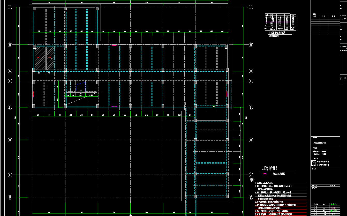Pick the right-side grid axis bubble J
347x216 pixels.
coord(251,7)
